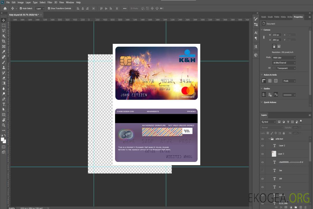Viewport: 313px width, 209px height.
Task: Open the Character panel icon
Action: click(256, 33)
